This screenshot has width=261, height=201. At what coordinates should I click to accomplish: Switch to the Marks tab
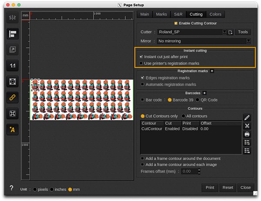click(161, 14)
